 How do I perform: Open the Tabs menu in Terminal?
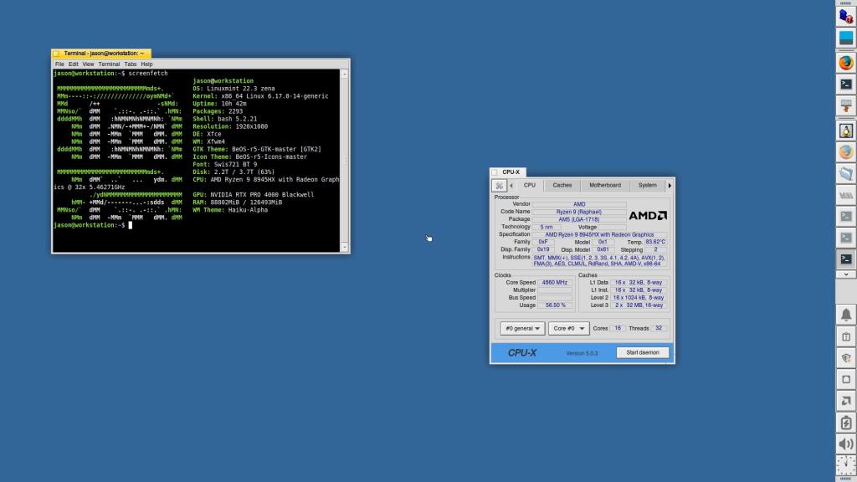pos(131,64)
